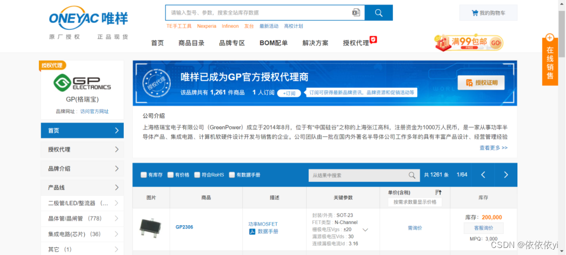Open the BOM配单 navigation item
Image resolution: width=566 pixels, height=255 pixels.
click(274, 43)
